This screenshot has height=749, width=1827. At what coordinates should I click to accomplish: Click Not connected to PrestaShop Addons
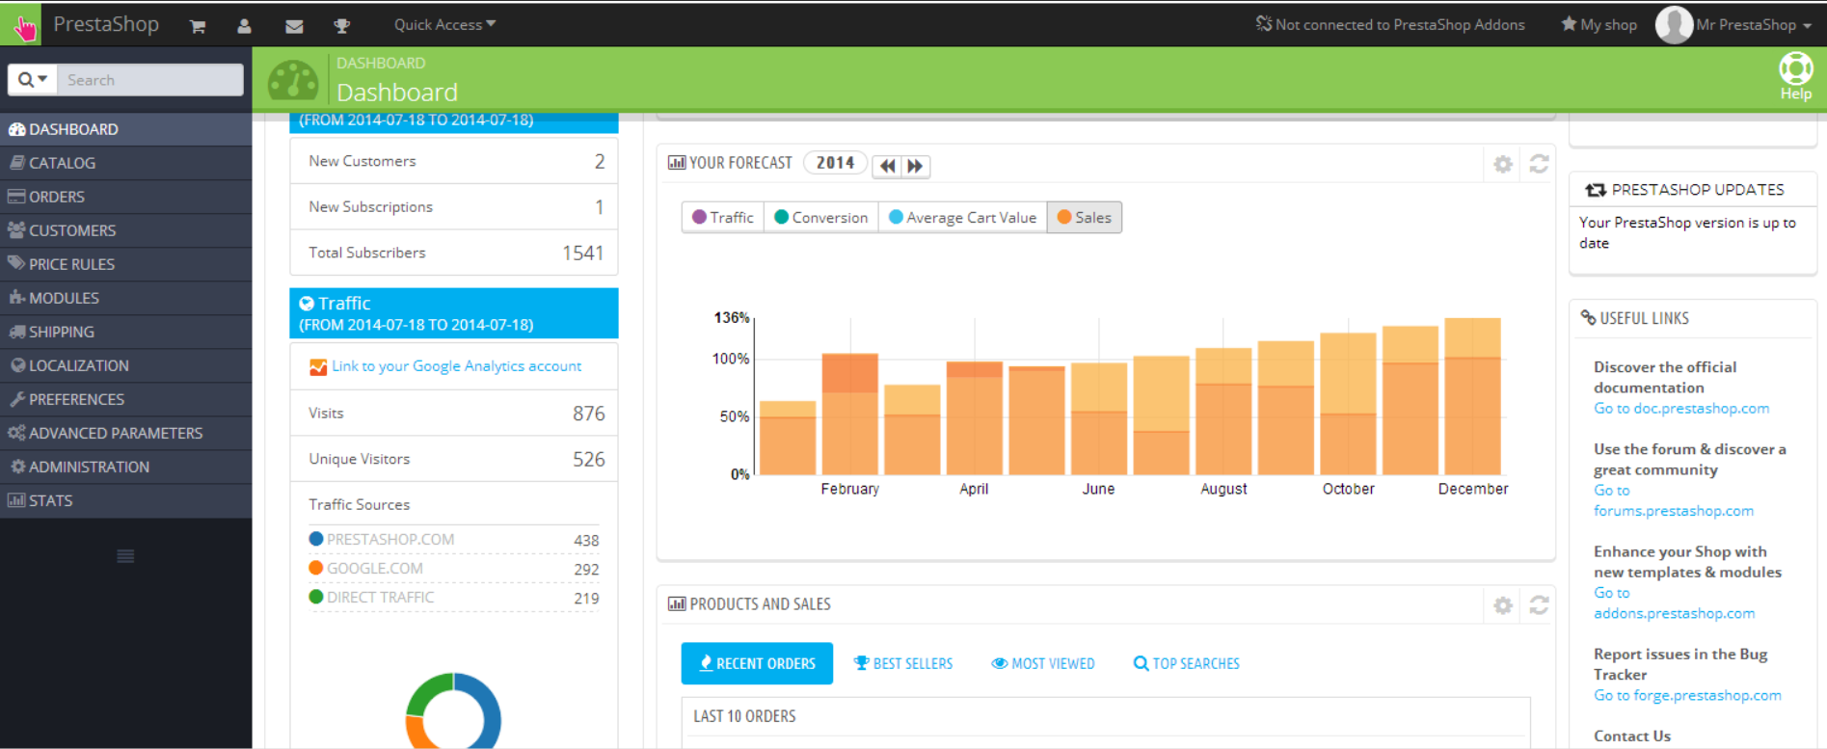(x=1390, y=25)
